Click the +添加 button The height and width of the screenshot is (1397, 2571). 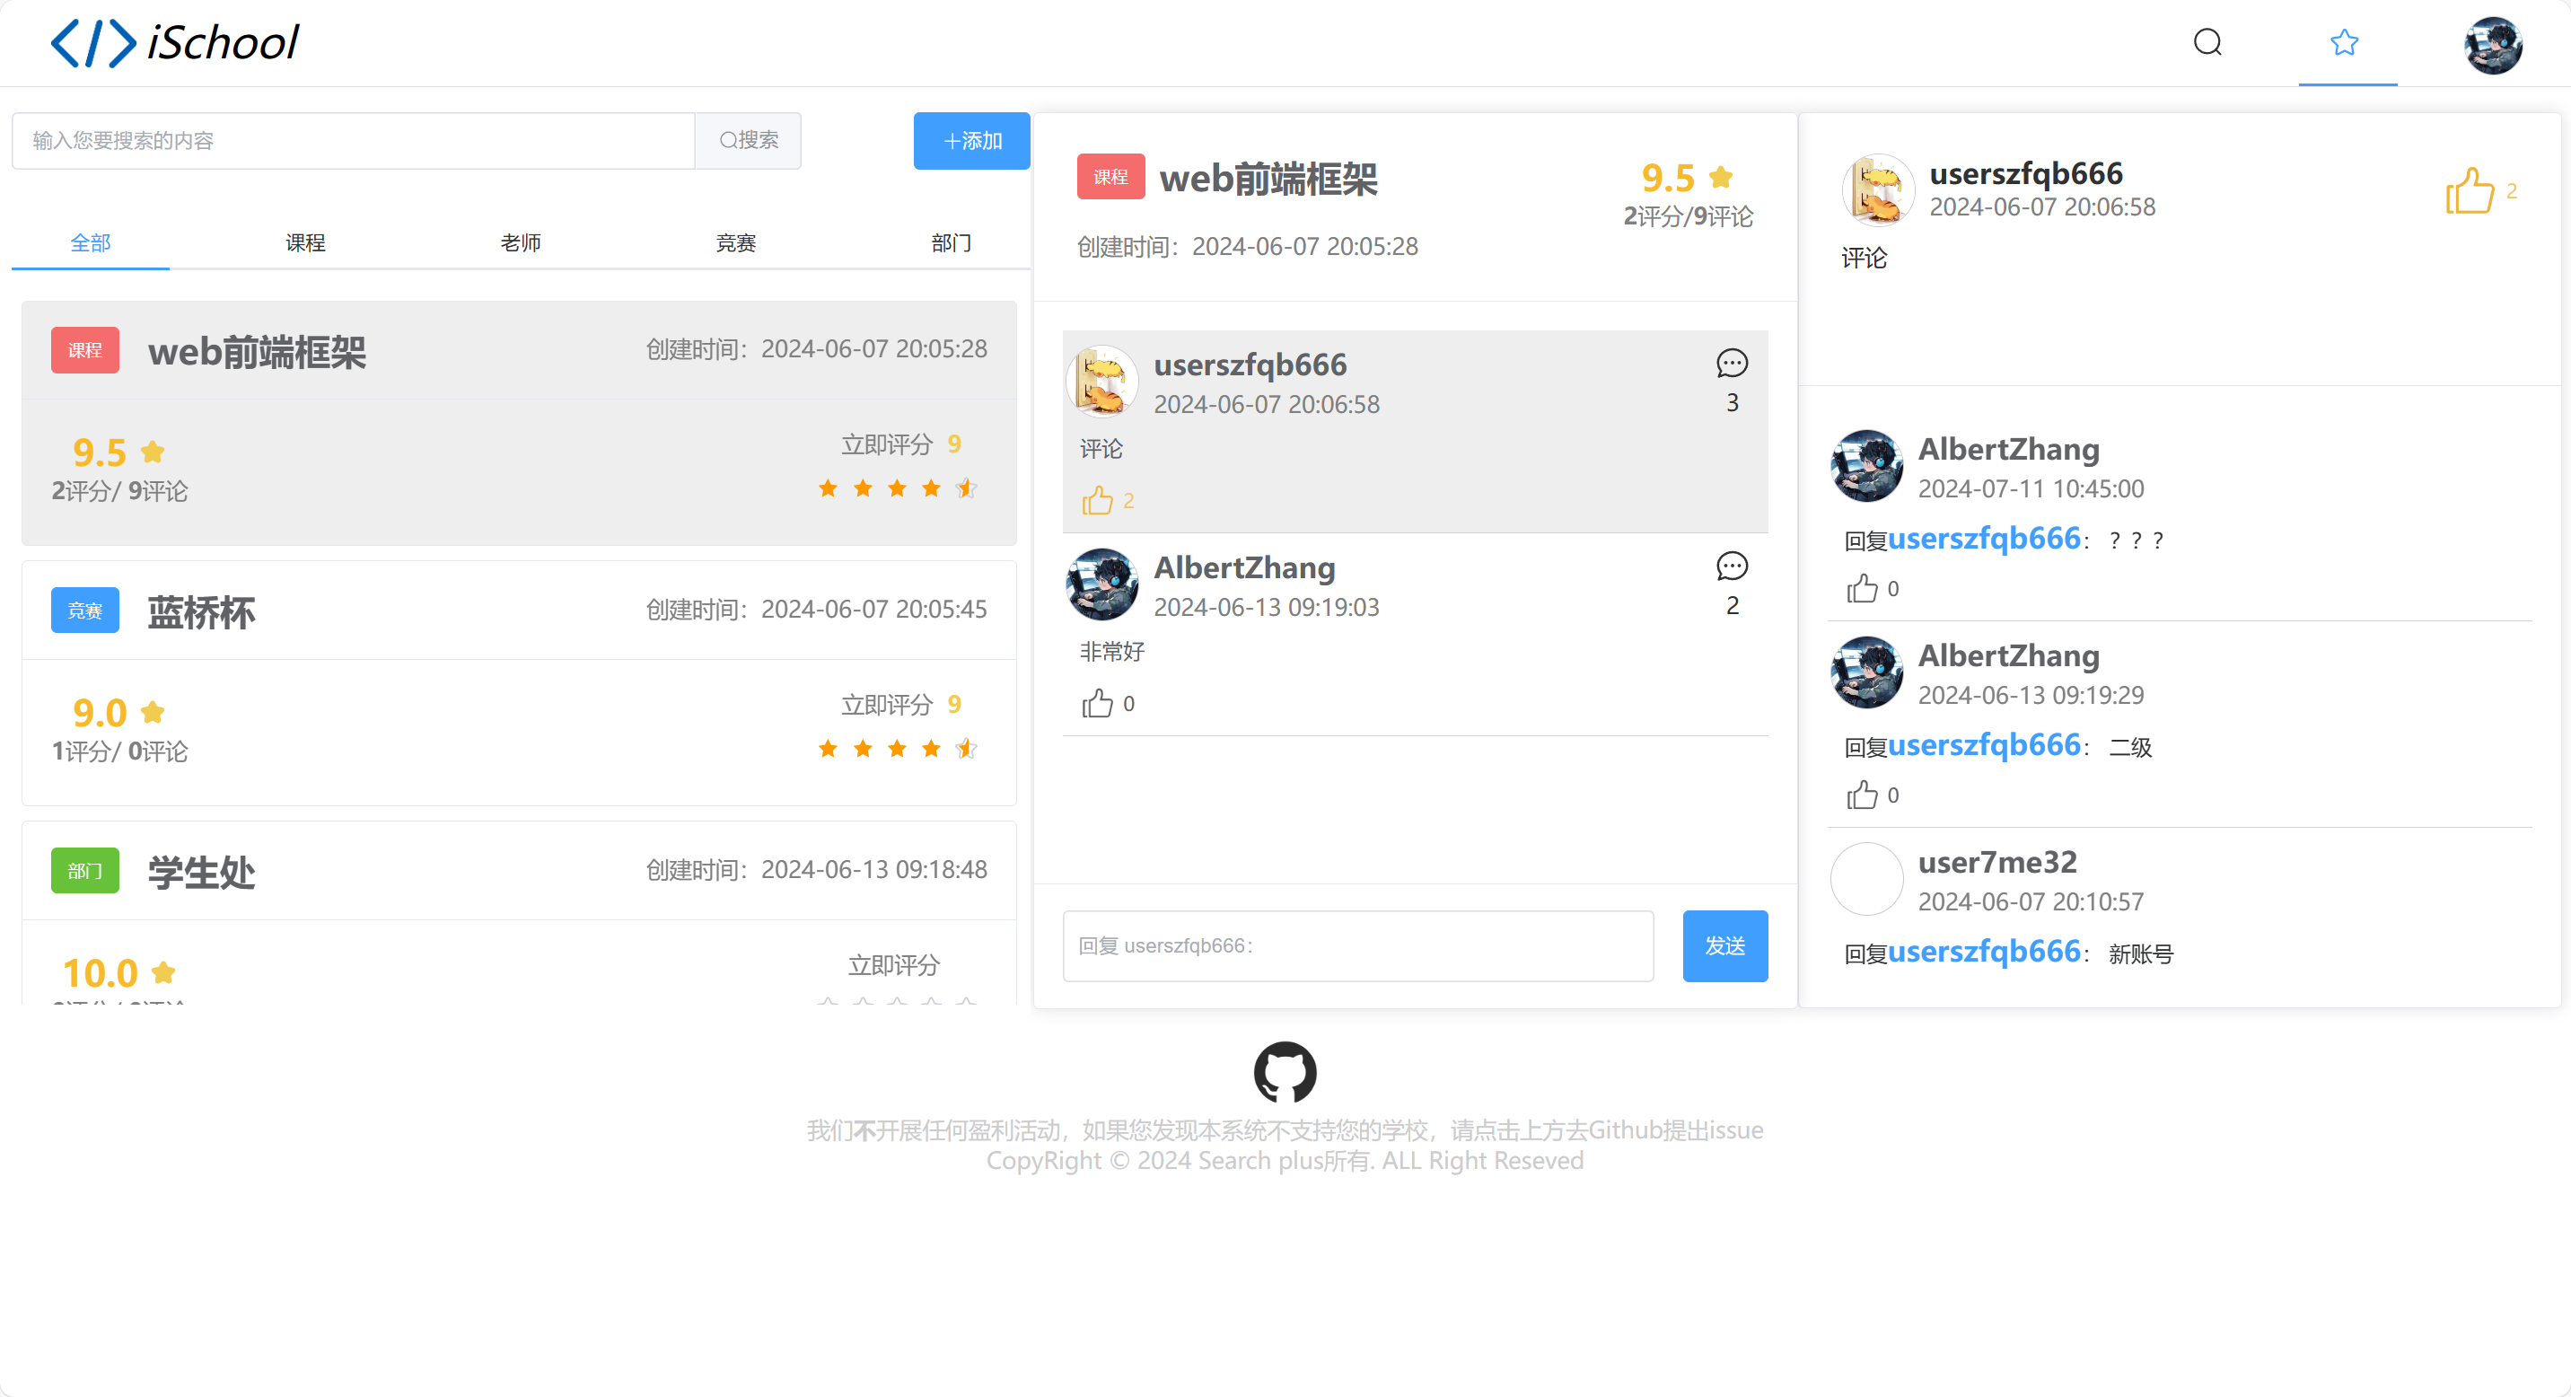click(x=971, y=141)
